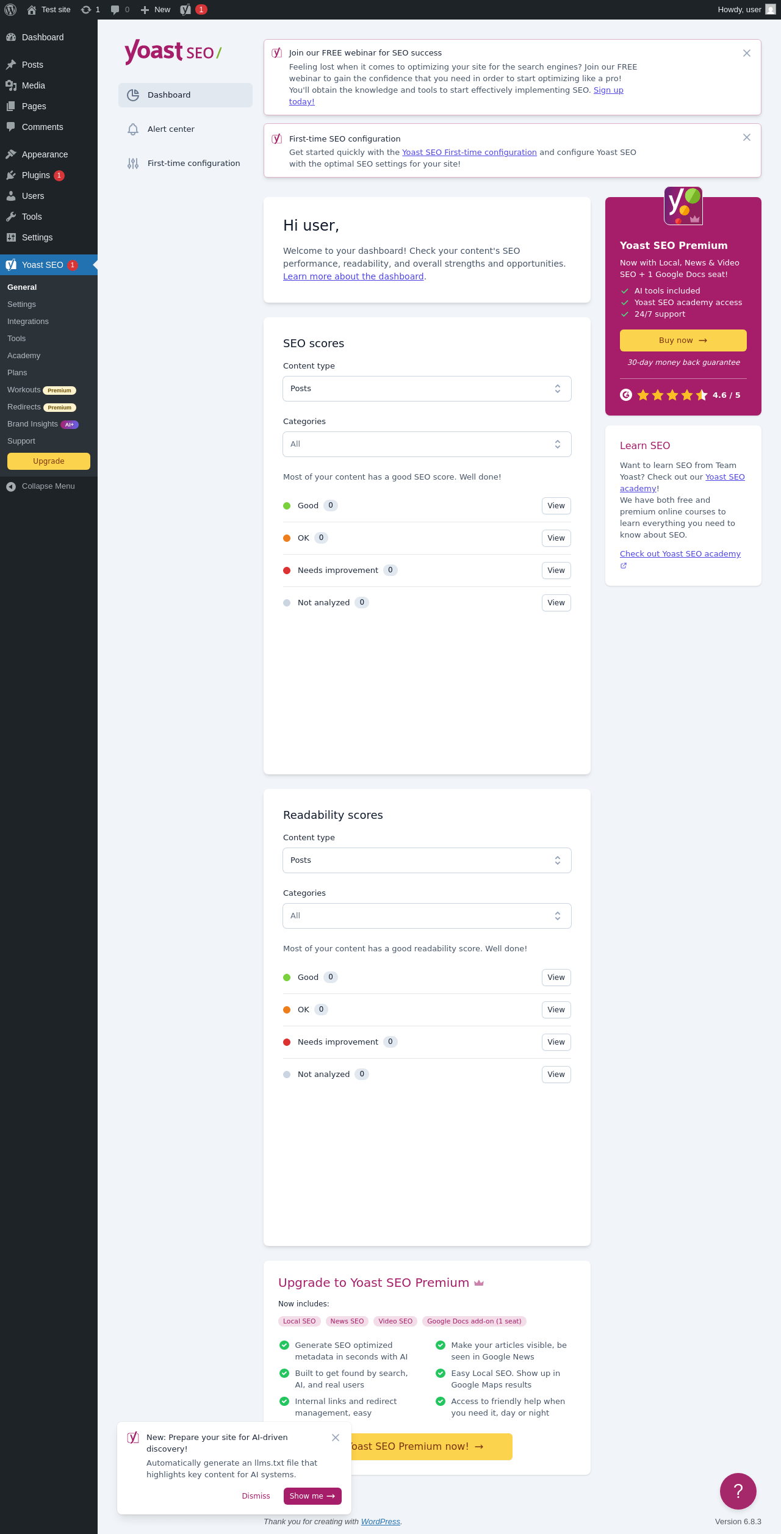
Task: Open Alert center bell icon
Action: pos(133,129)
